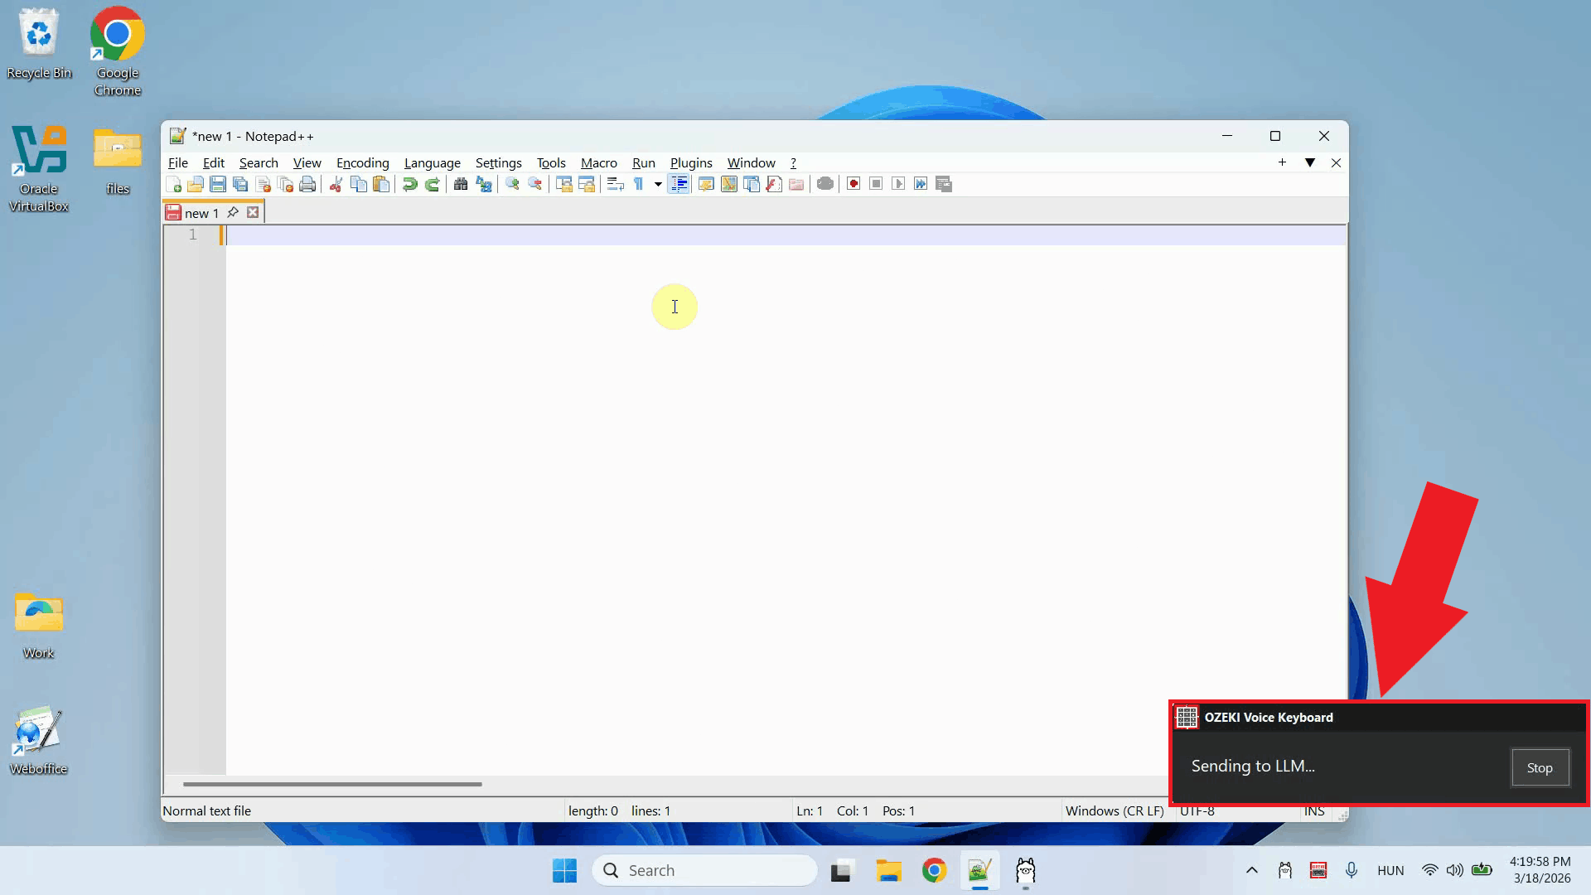Close the new 1 tab
Image resolution: width=1591 pixels, height=895 pixels.
point(253,213)
